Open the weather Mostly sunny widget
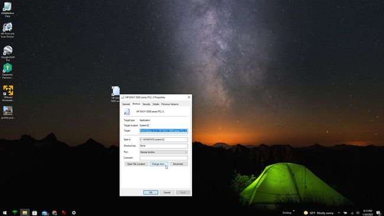384x216 pixels. tap(318, 213)
